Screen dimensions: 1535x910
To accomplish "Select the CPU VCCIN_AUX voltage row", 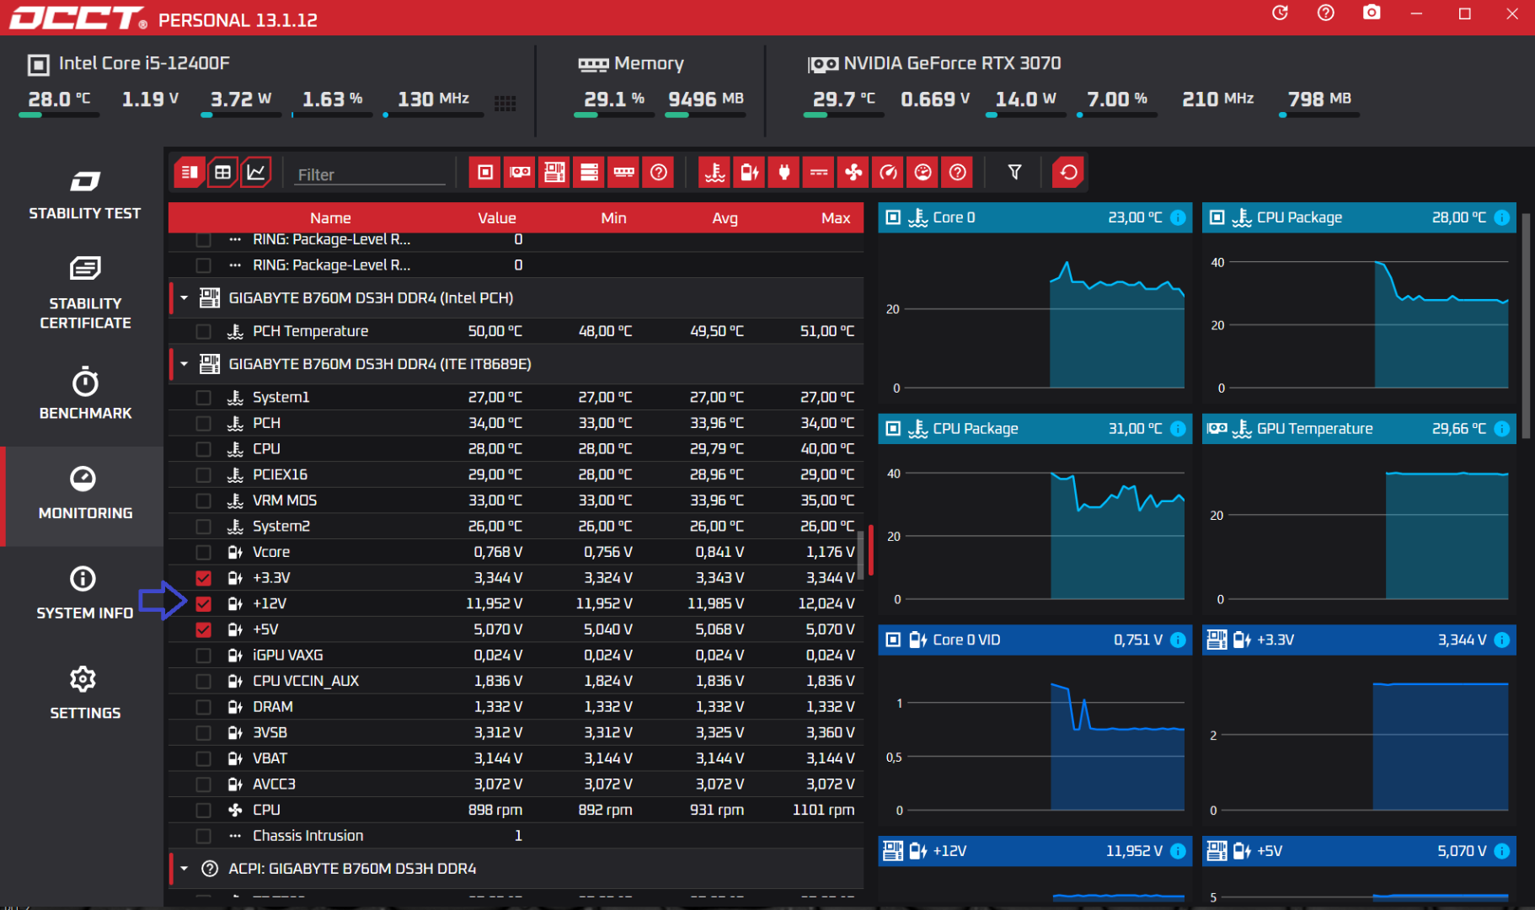I will tap(516, 681).
